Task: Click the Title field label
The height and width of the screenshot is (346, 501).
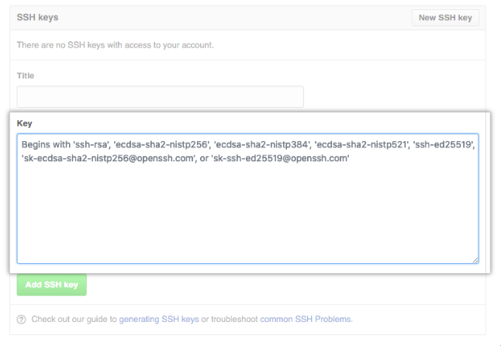Action: point(26,76)
